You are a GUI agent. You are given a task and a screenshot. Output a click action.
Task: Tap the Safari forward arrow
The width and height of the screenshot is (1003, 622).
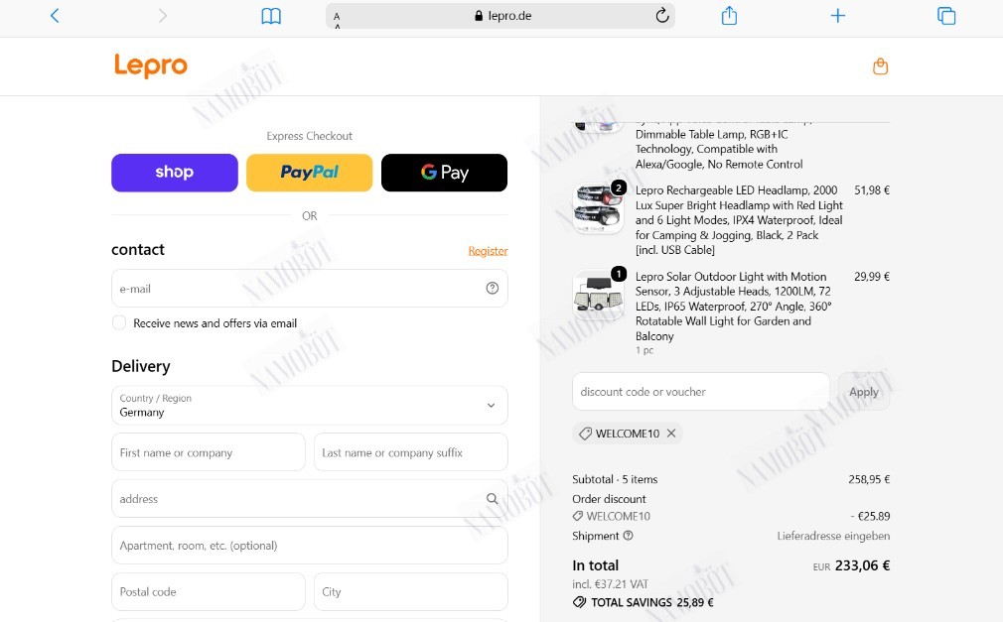(x=163, y=15)
